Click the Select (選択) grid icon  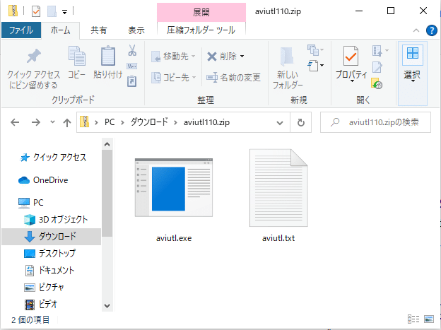click(412, 54)
